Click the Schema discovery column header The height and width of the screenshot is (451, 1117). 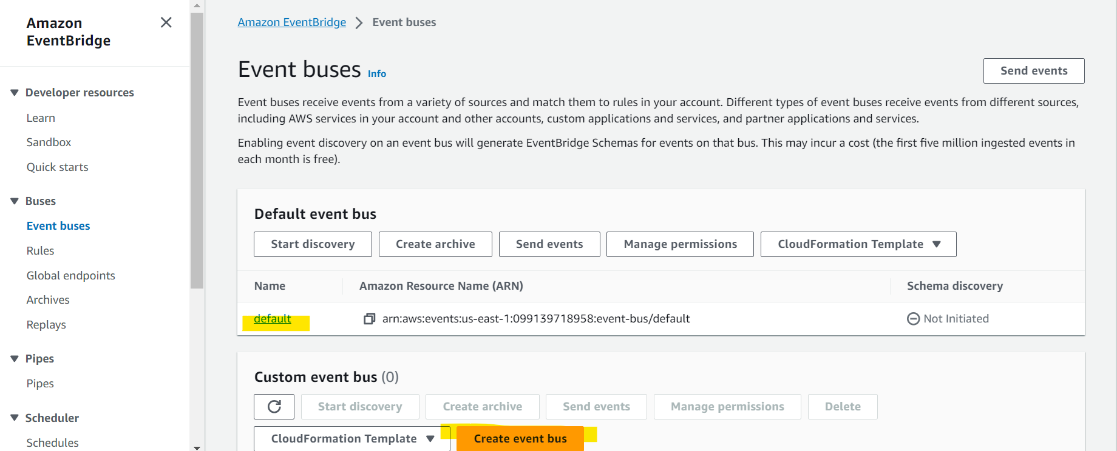click(x=955, y=286)
